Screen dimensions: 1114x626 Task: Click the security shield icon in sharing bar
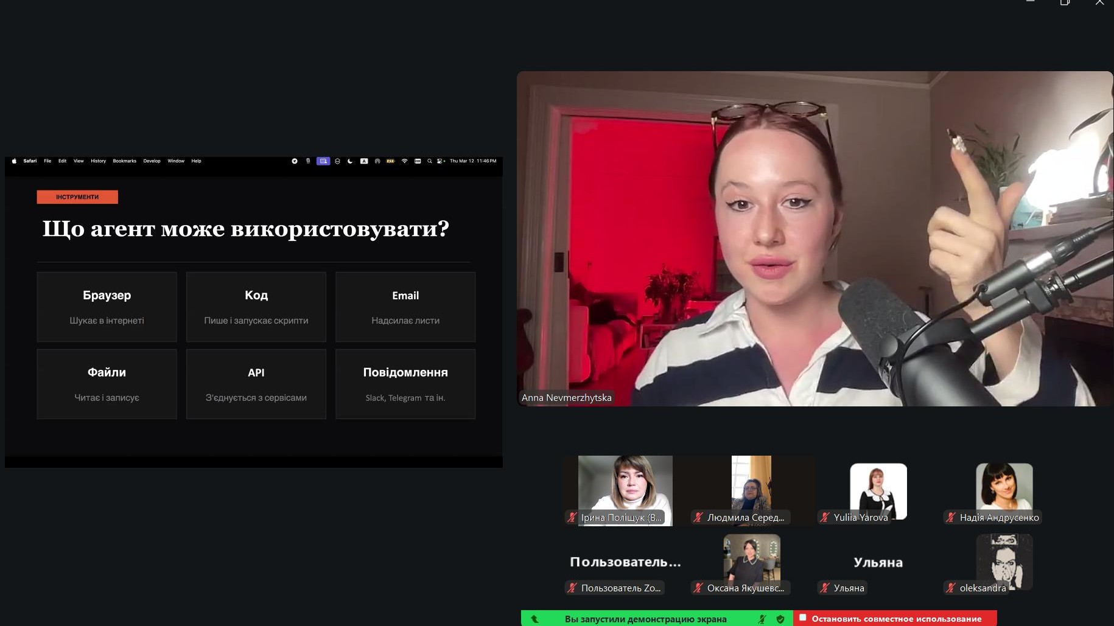pyautogui.click(x=780, y=619)
